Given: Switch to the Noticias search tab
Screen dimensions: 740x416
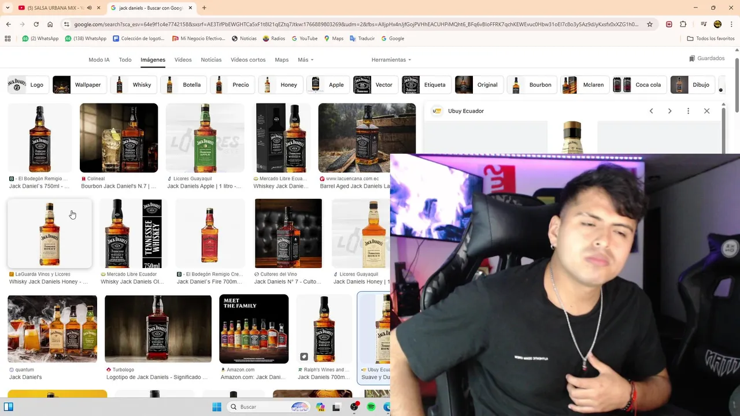Looking at the screenshot, I should point(211,60).
